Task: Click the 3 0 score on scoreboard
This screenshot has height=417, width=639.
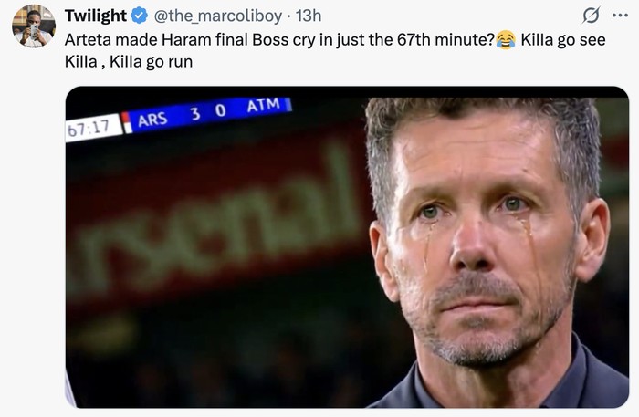Action: tap(207, 112)
